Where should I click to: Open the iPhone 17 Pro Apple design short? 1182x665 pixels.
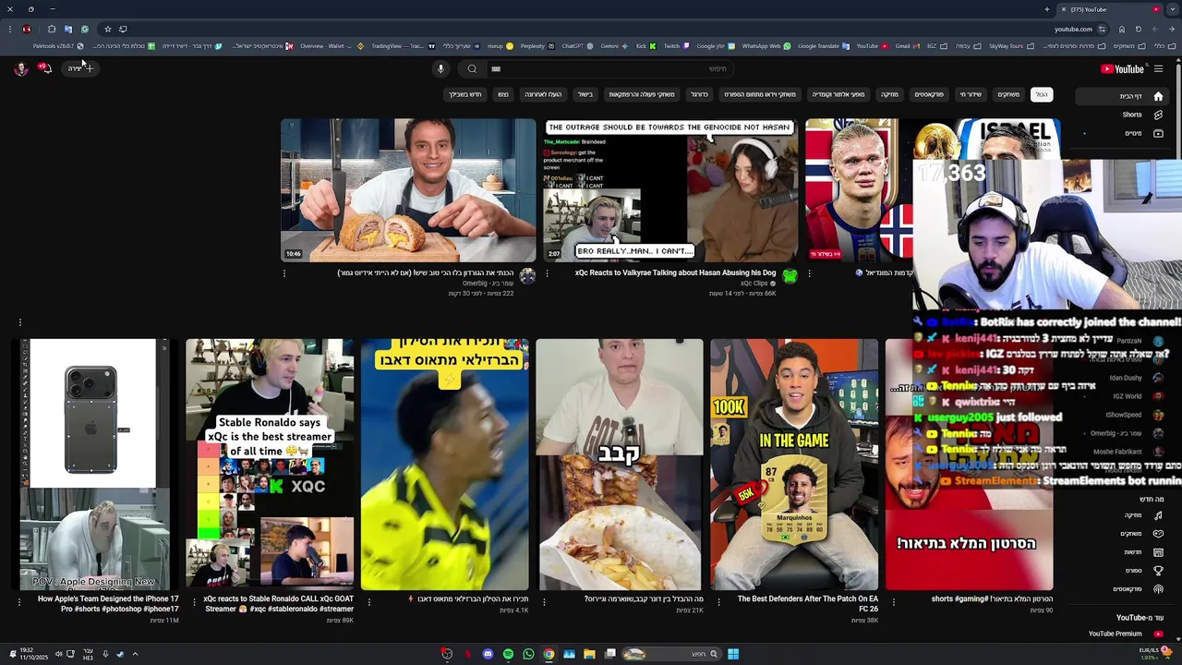[94, 465]
